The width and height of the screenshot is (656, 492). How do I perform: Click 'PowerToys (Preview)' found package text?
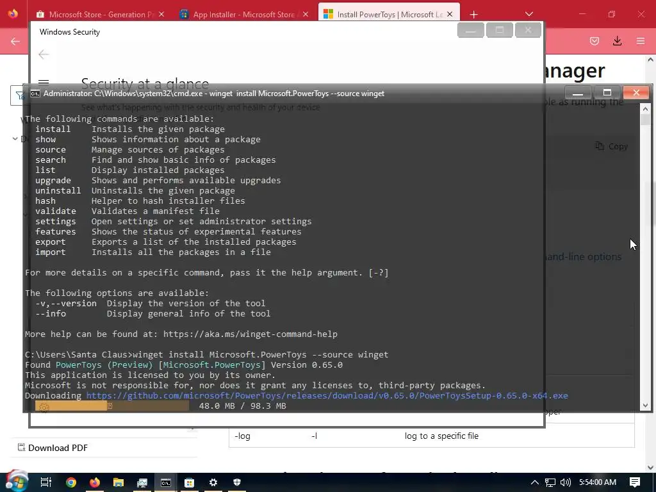point(104,365)
